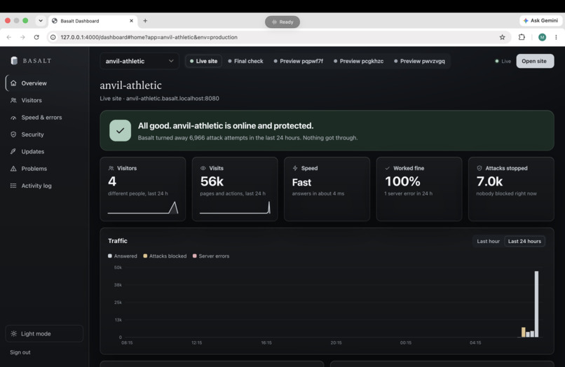The width and height of the screenshot is (565, 367).
Task: Expand the tab search chevron
Action: (x=41, y=21)
